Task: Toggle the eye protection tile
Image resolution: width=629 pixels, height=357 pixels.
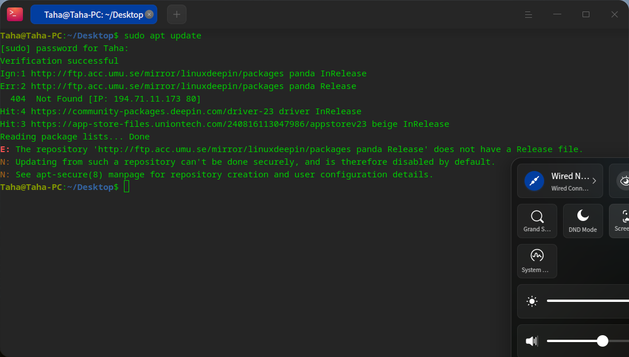Action: [620, 181]
